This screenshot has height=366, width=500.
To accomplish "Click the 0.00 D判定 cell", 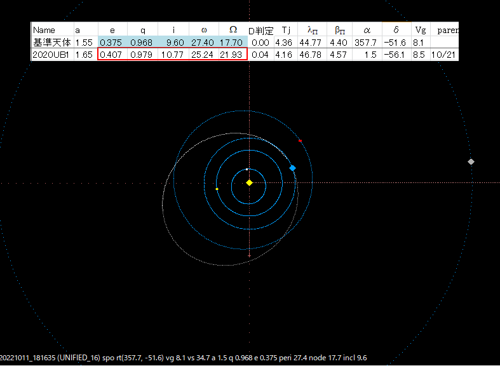I will [x=261, y=43].
